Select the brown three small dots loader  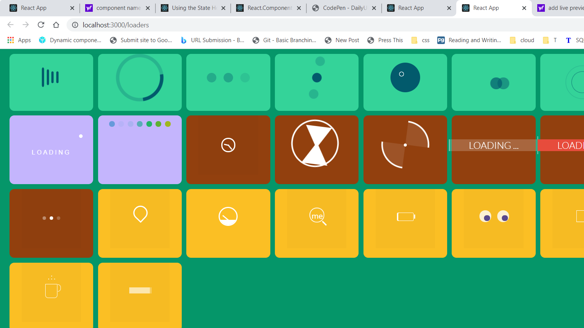coord(51,218)
